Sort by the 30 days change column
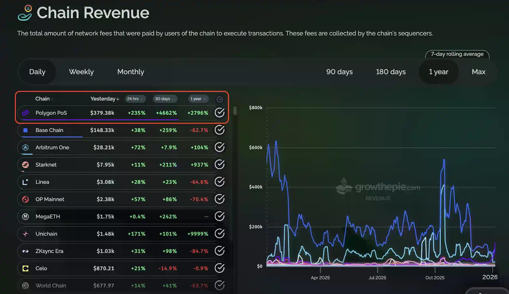The height and width of the screenshot is (294, 509). 165,99
